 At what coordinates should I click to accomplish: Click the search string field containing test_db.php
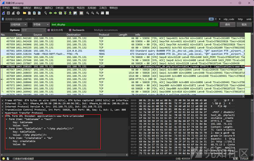(134, 25)
